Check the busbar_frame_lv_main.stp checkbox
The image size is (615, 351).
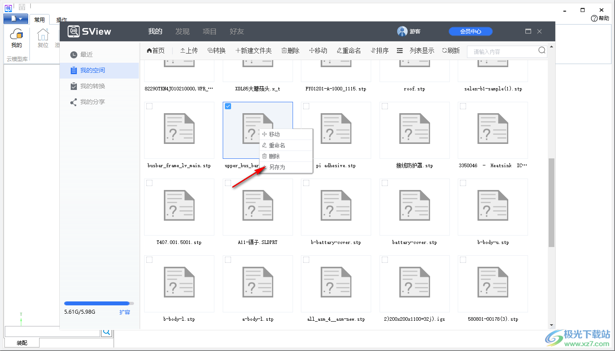click(149, 106)
